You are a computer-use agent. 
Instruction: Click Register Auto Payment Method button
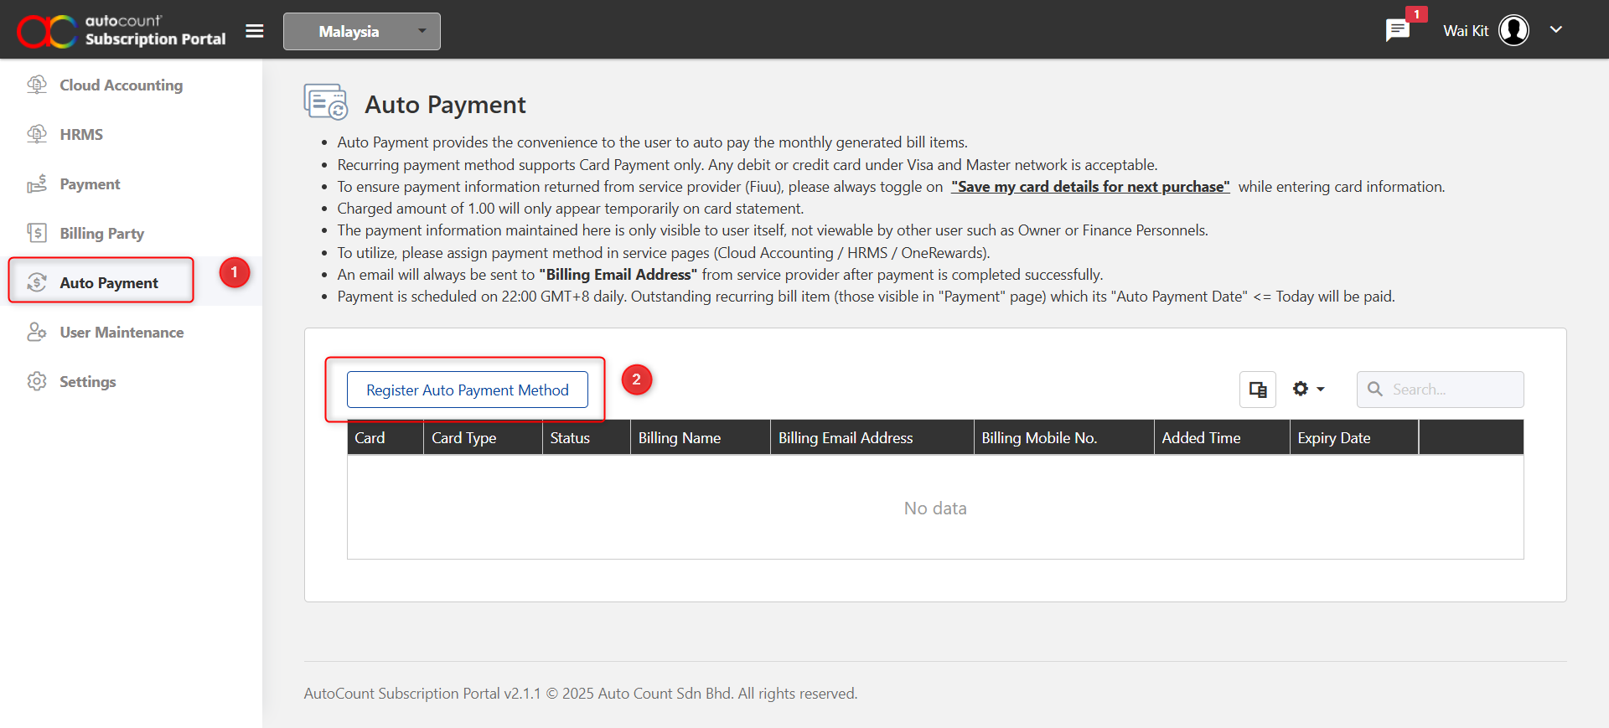(468, 390)
